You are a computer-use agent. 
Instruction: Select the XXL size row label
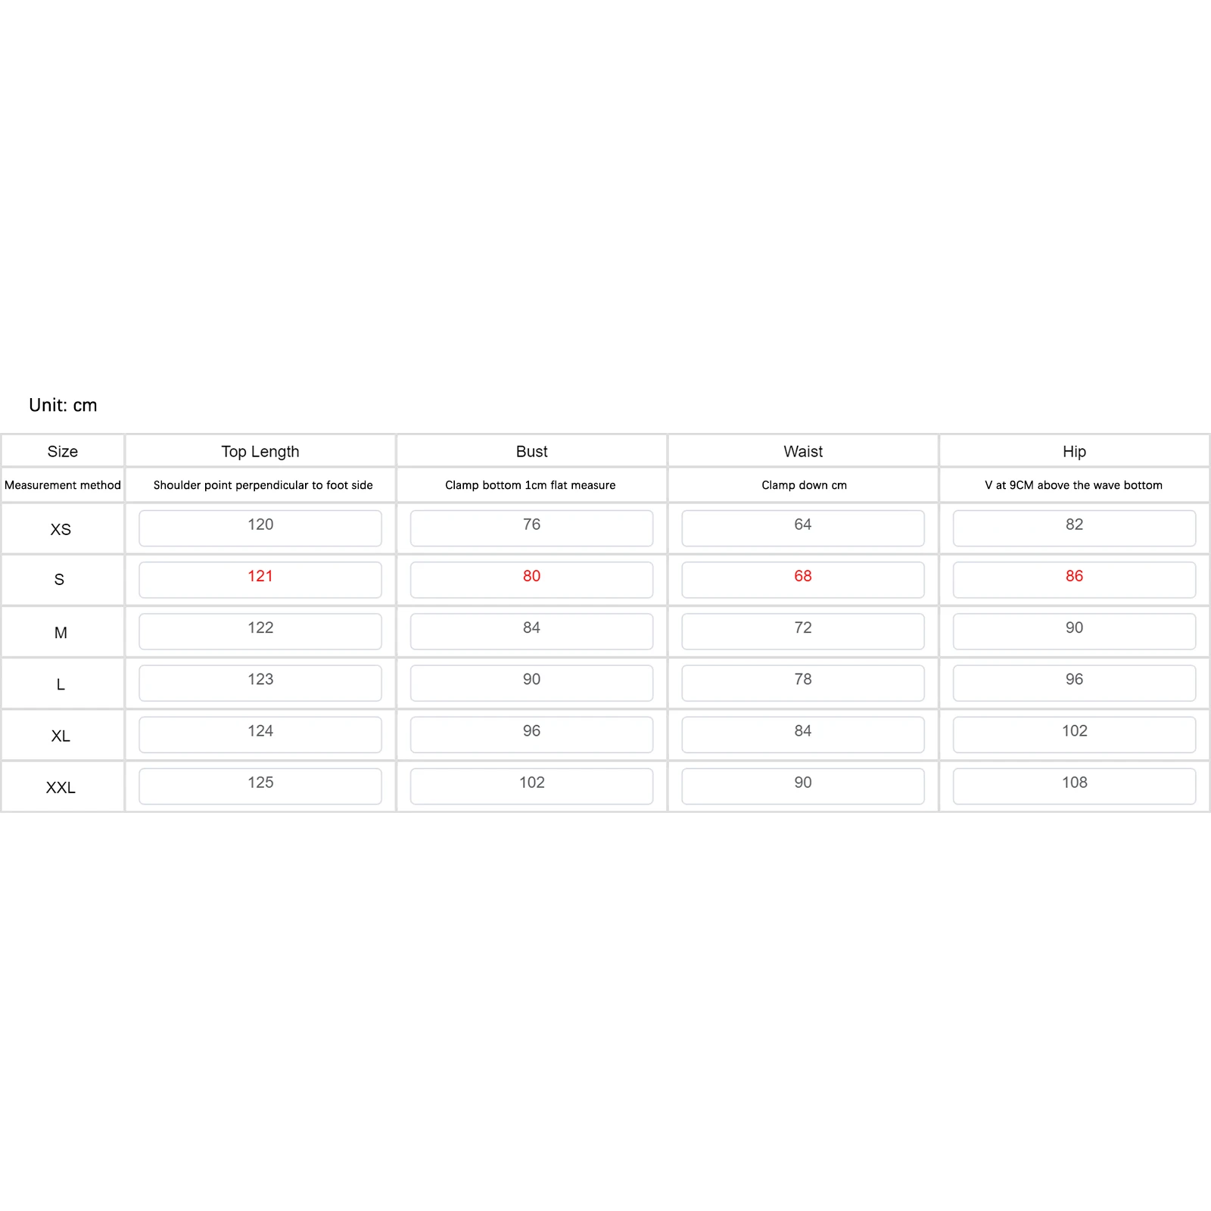[x=61, y=787]
